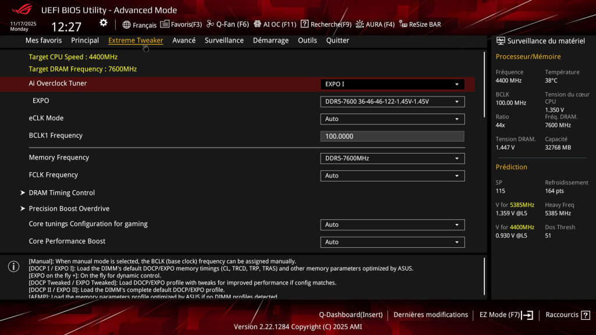Open the Ai Overclock Tuner dropdown
This screenshot has width=596, height=335.
click(391, 84)
